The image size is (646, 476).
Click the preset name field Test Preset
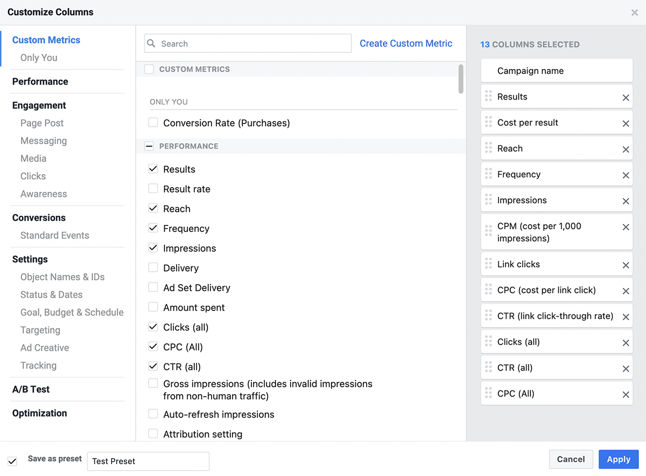[x=148, y=461]
